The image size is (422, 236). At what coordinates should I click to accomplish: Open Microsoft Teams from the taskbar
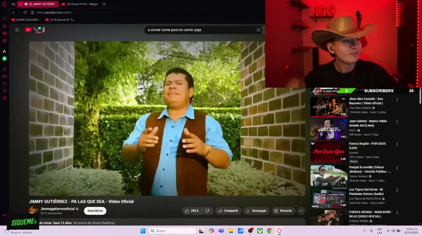point(221,231)
